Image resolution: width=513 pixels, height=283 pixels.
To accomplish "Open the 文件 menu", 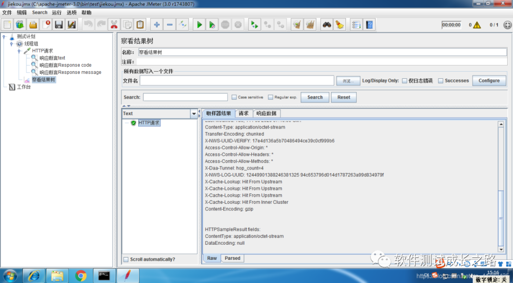I will click(7, 12).
